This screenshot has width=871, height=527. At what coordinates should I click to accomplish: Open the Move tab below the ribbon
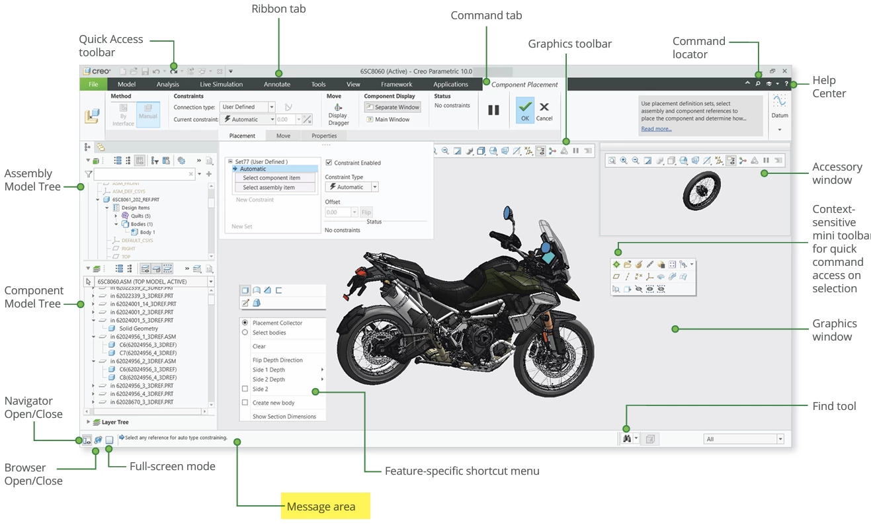[283, 136]
